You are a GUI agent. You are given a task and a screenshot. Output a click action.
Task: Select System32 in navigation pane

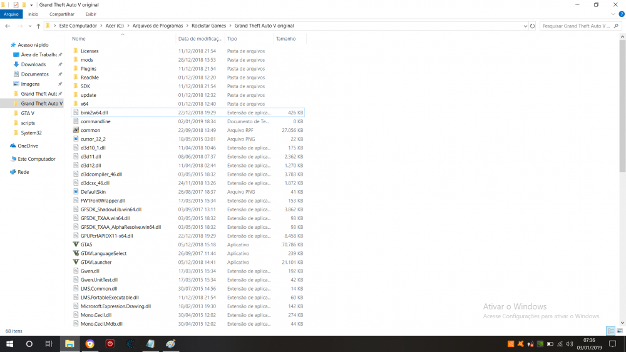click(31, 133)
